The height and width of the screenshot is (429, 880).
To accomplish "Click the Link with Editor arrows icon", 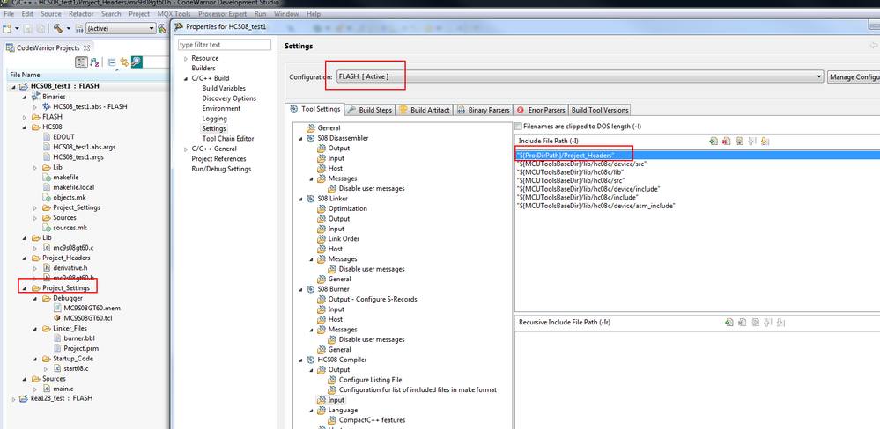I will click(x=124, y=62).
